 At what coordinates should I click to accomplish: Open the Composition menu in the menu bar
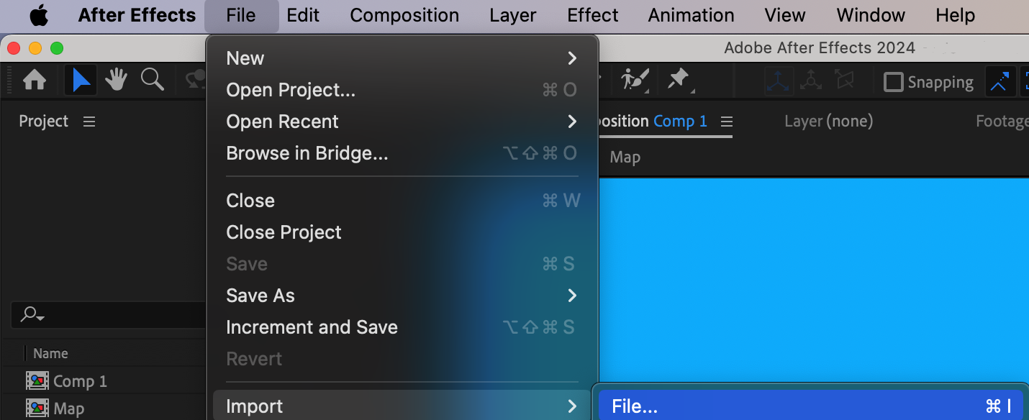tap(404, 15)
